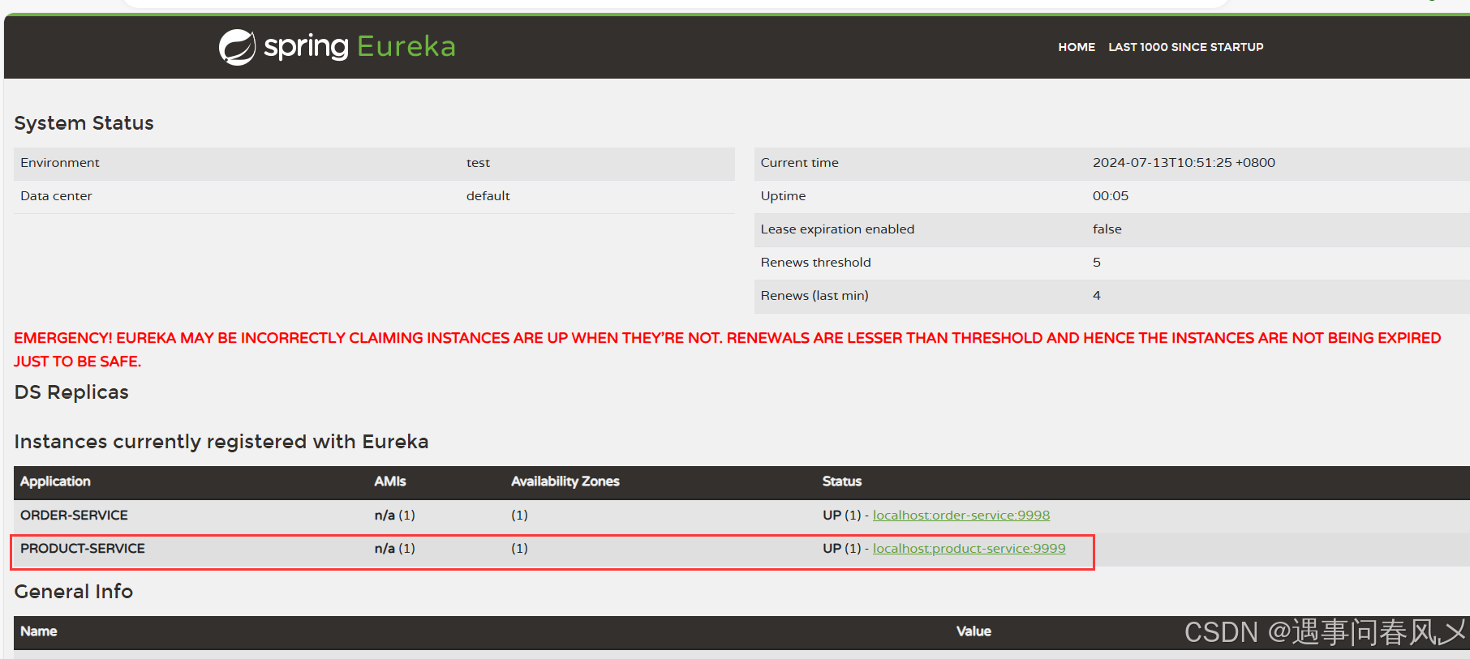Open the localhost:product-service:9999 instance link
1470x659 pixels.
(969, 549)
